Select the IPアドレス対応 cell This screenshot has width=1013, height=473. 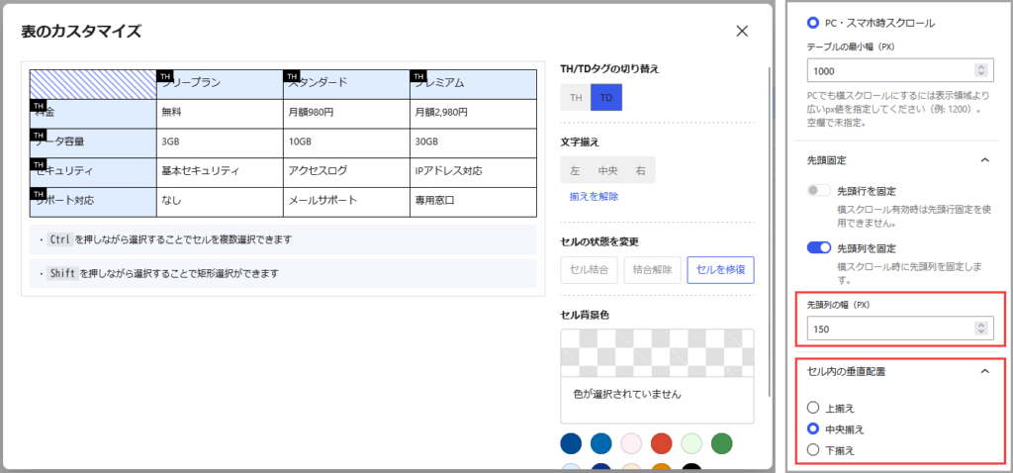(473, 172)
